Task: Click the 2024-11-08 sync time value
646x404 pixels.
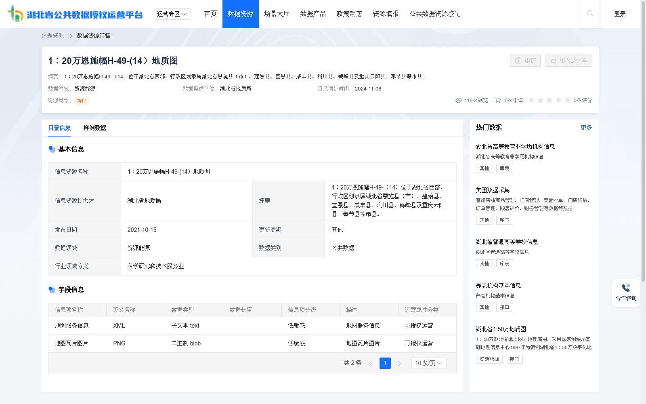Action: (368, 89)
